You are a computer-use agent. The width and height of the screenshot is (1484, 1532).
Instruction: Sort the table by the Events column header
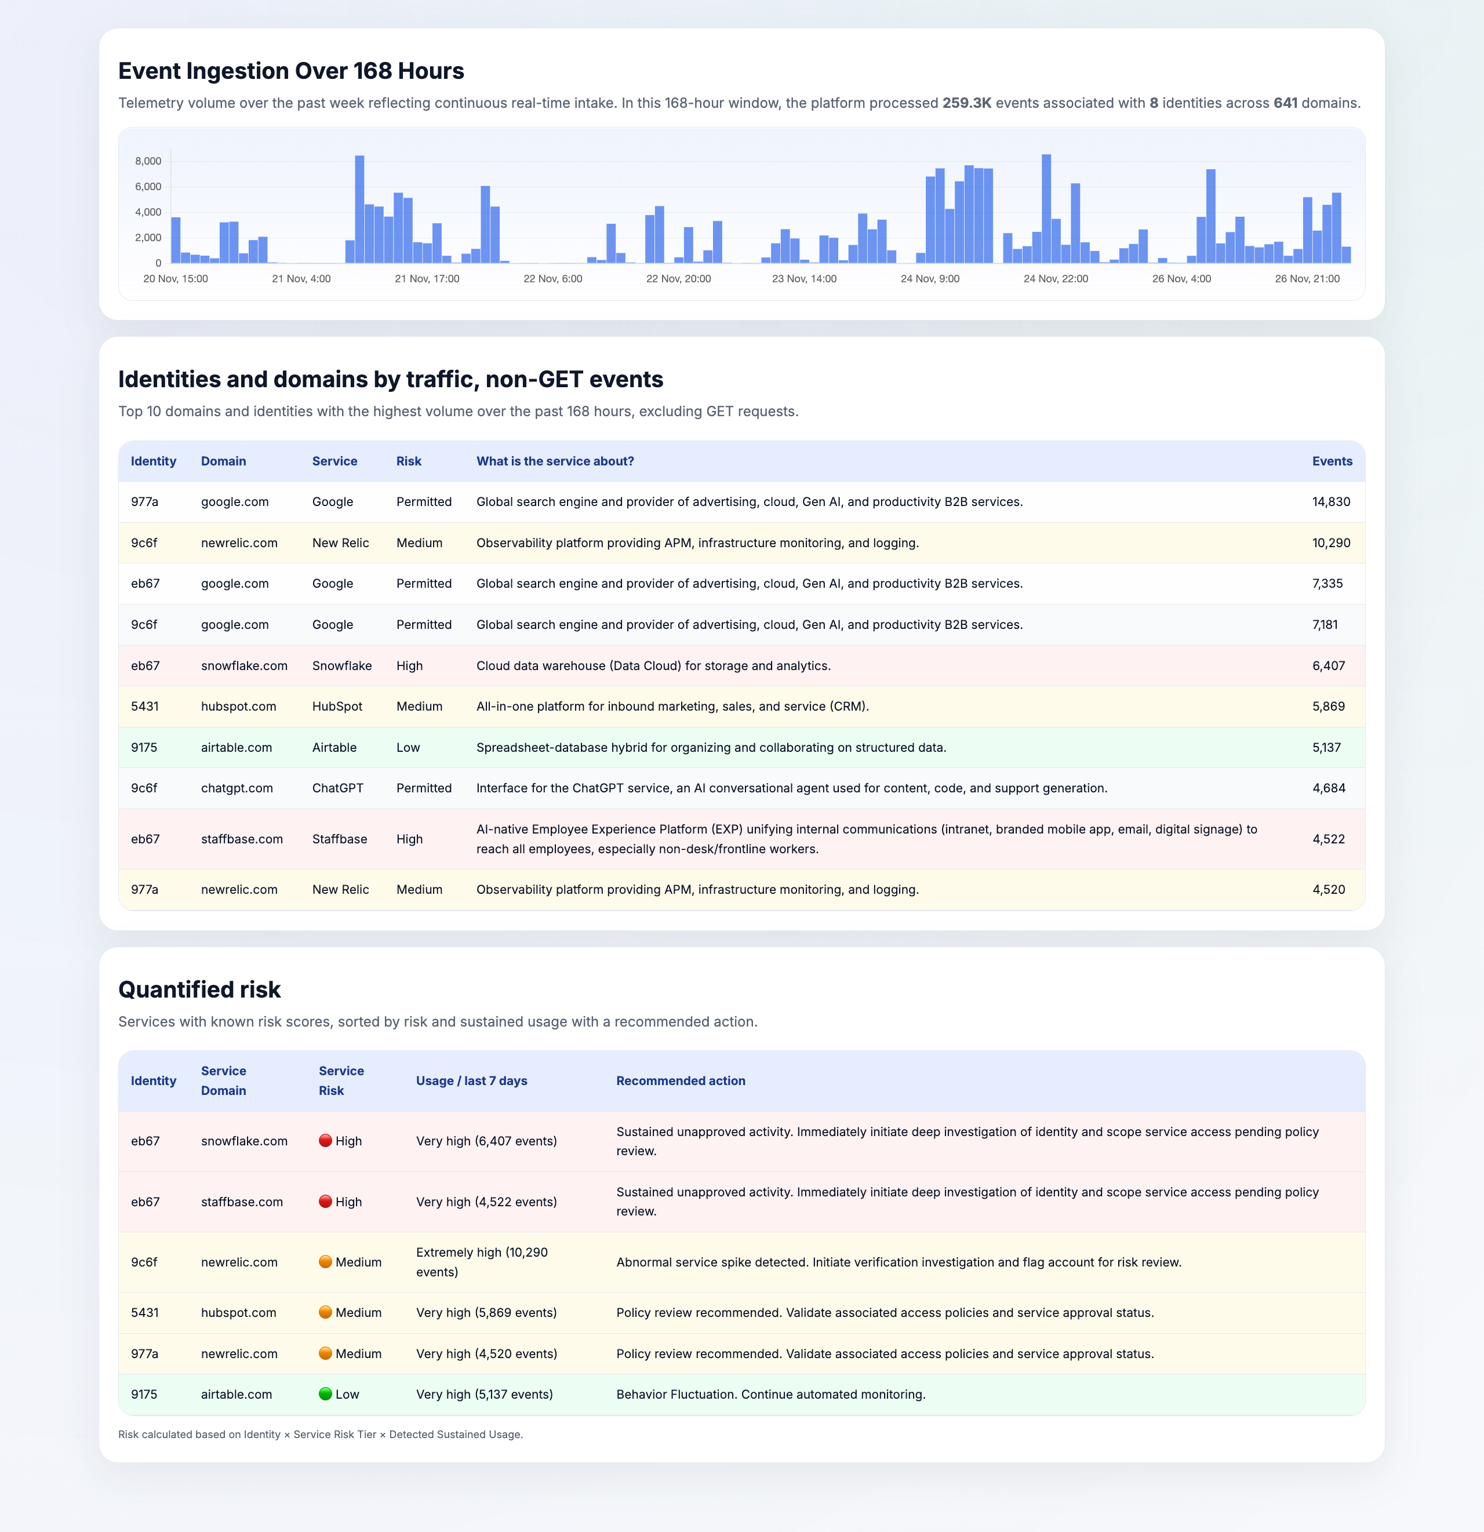[x=1332, y=461]
